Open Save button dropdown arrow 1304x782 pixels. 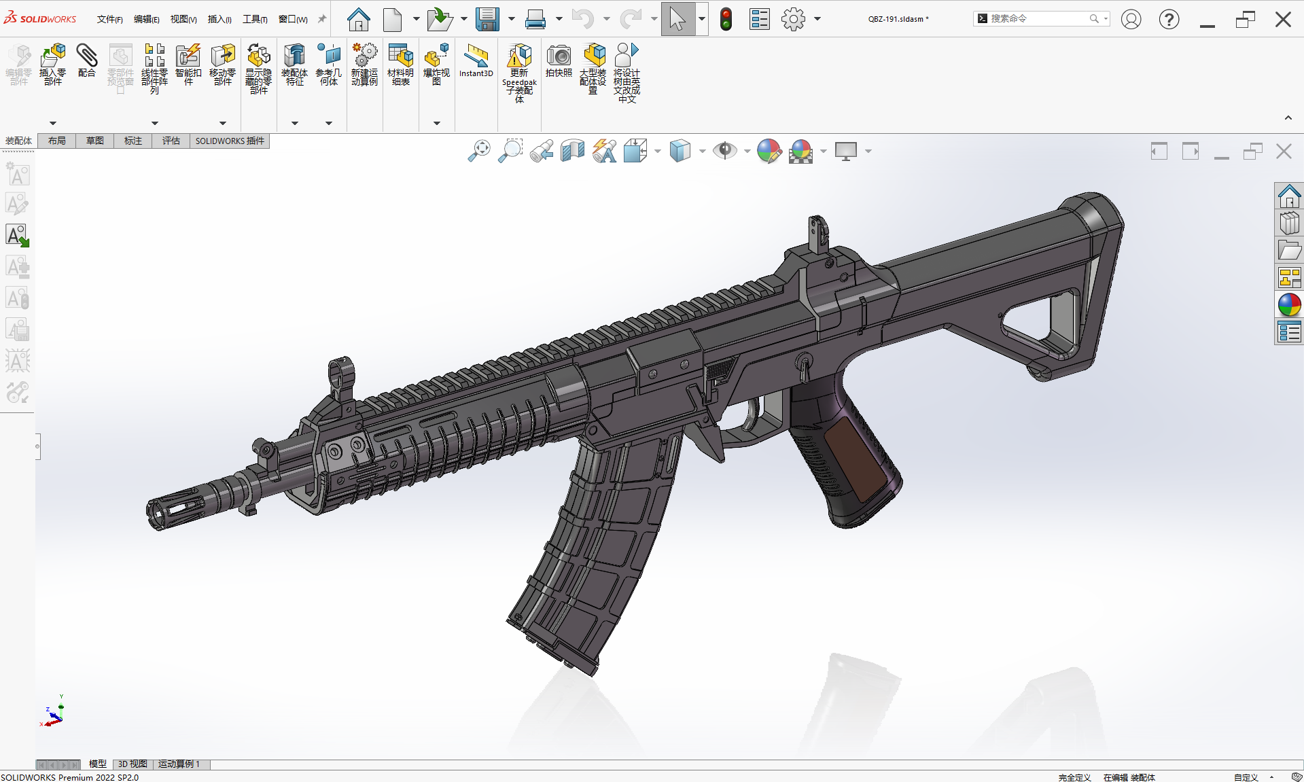(512, 19)
